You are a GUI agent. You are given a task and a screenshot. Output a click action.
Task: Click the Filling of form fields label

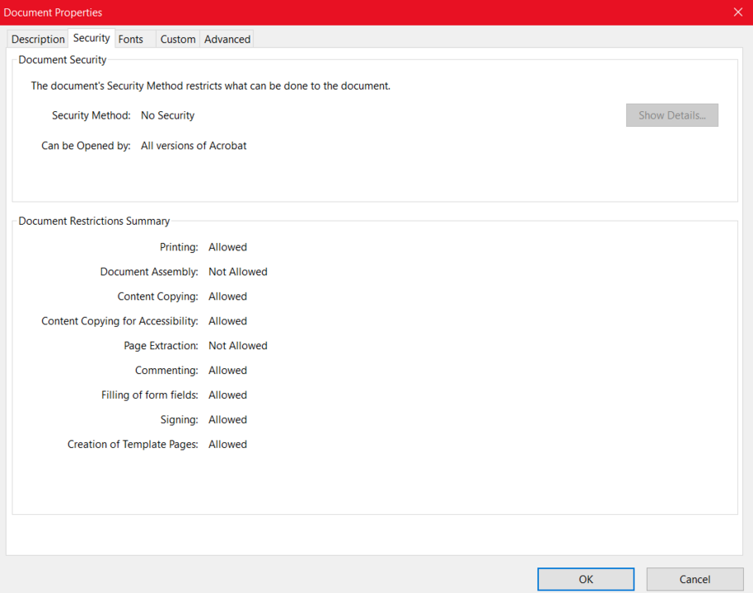tap(150, 395)
